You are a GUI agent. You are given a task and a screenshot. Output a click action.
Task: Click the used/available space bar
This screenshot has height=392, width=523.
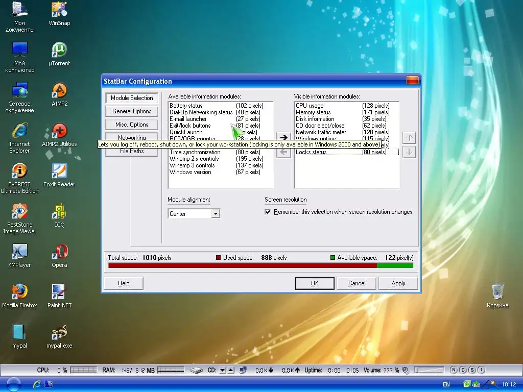[260, 265]
